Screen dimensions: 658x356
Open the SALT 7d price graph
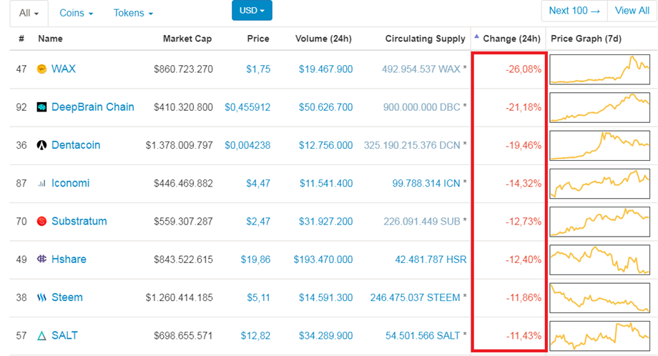point(599,336)
